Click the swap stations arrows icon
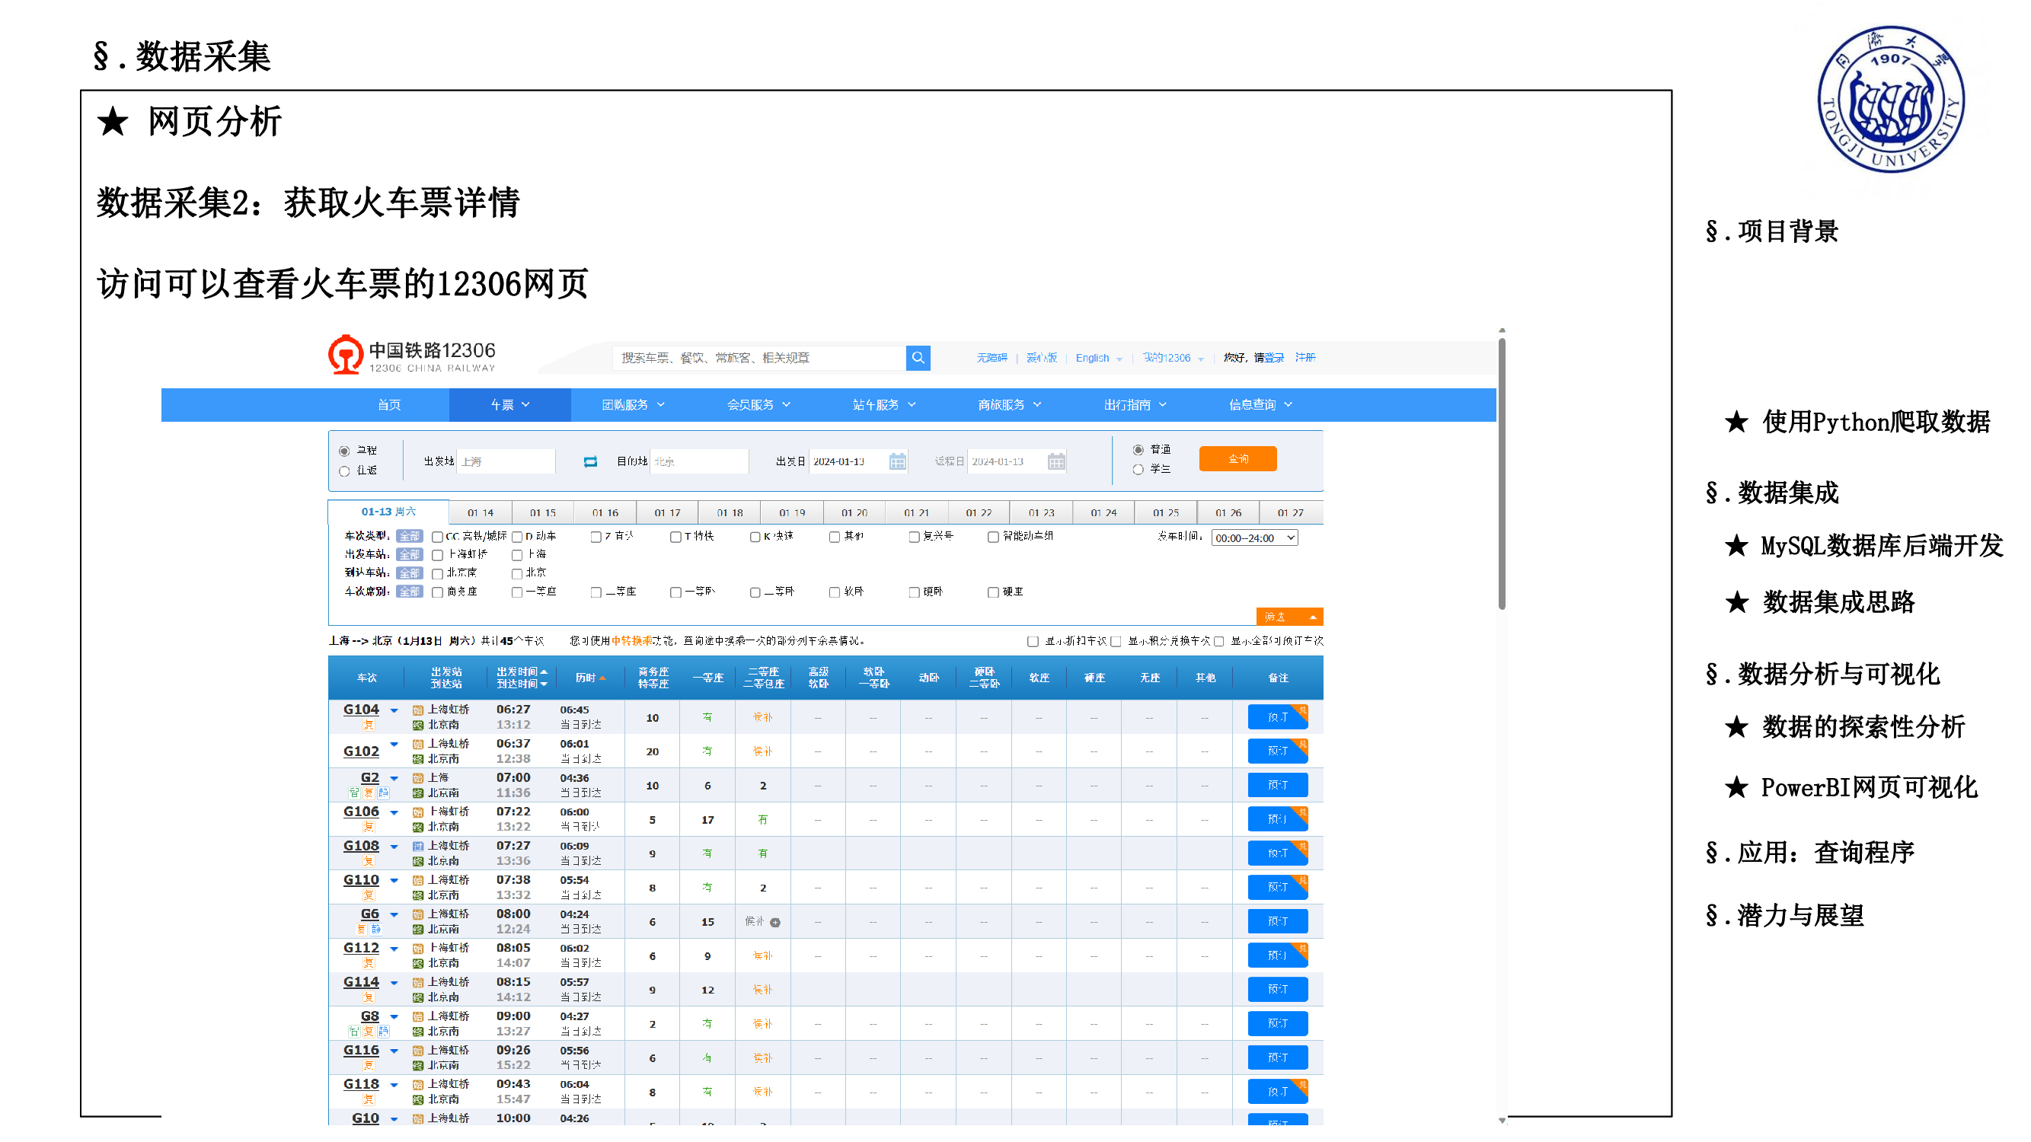 (x=590, y=461)
